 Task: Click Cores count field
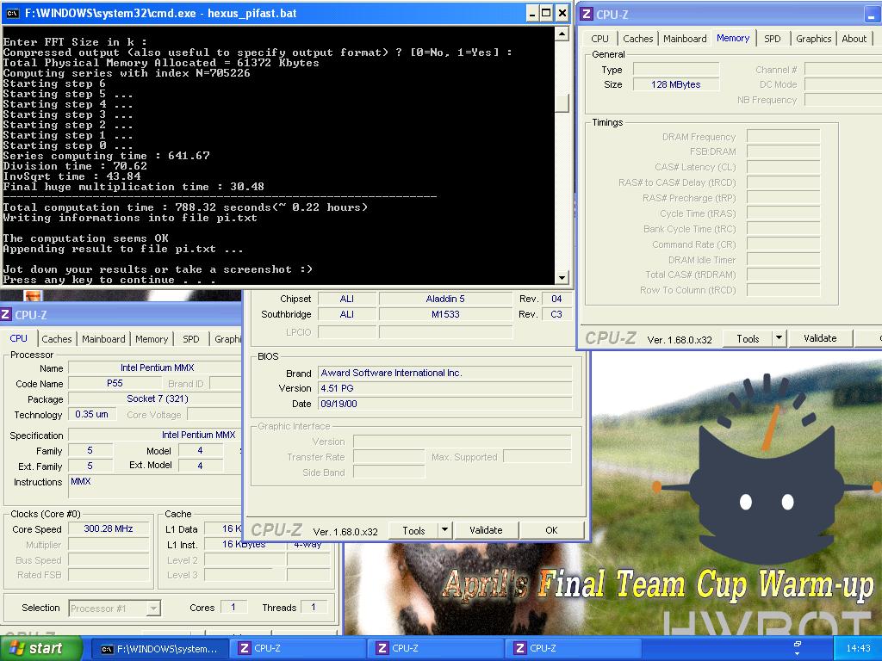[x=233, y=608]
